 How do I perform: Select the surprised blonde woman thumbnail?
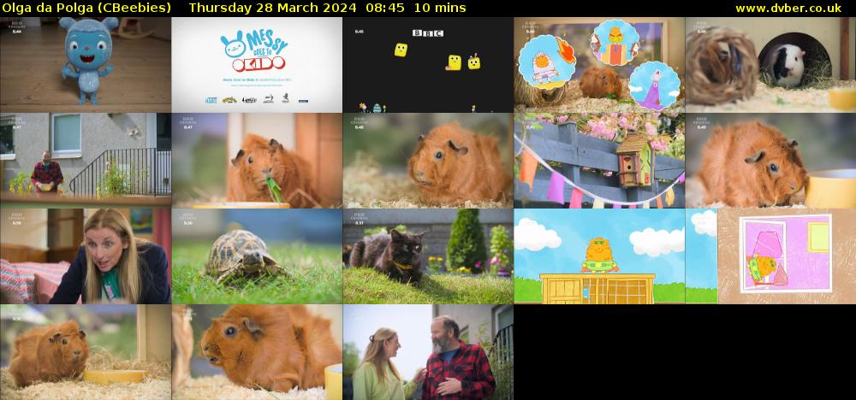[86, 256]
